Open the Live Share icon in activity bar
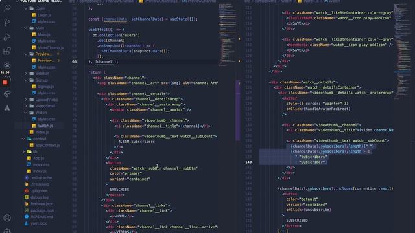This screenshot has width=415, height=233. tap(7, 94)
